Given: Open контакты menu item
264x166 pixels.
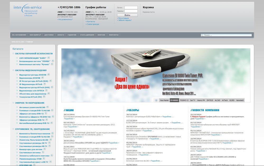Looking at the screenshot, I should [114, 35].
